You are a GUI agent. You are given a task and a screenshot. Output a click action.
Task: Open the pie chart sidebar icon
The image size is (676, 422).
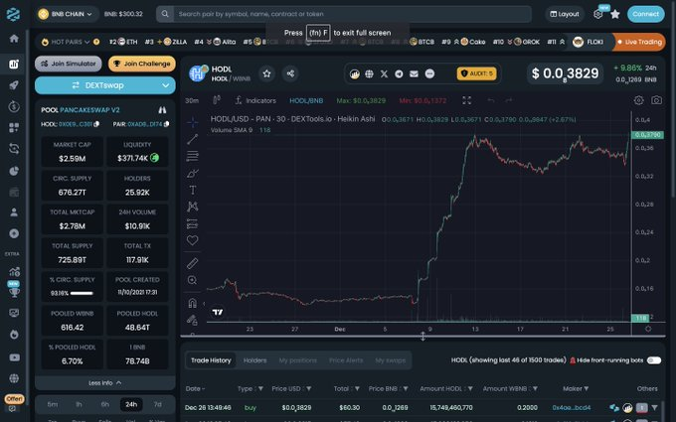14,171
